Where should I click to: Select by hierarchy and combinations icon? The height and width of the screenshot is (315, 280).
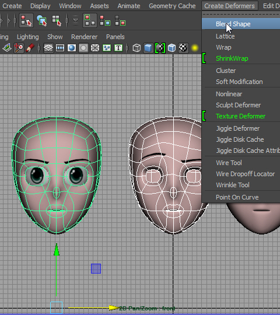[x=26, y=20]
